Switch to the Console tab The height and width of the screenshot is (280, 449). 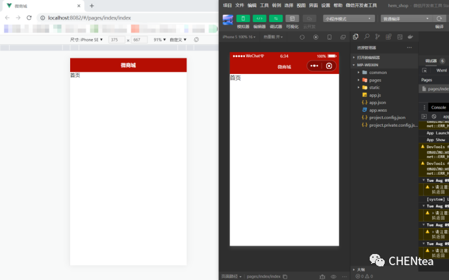pos(439,107)
